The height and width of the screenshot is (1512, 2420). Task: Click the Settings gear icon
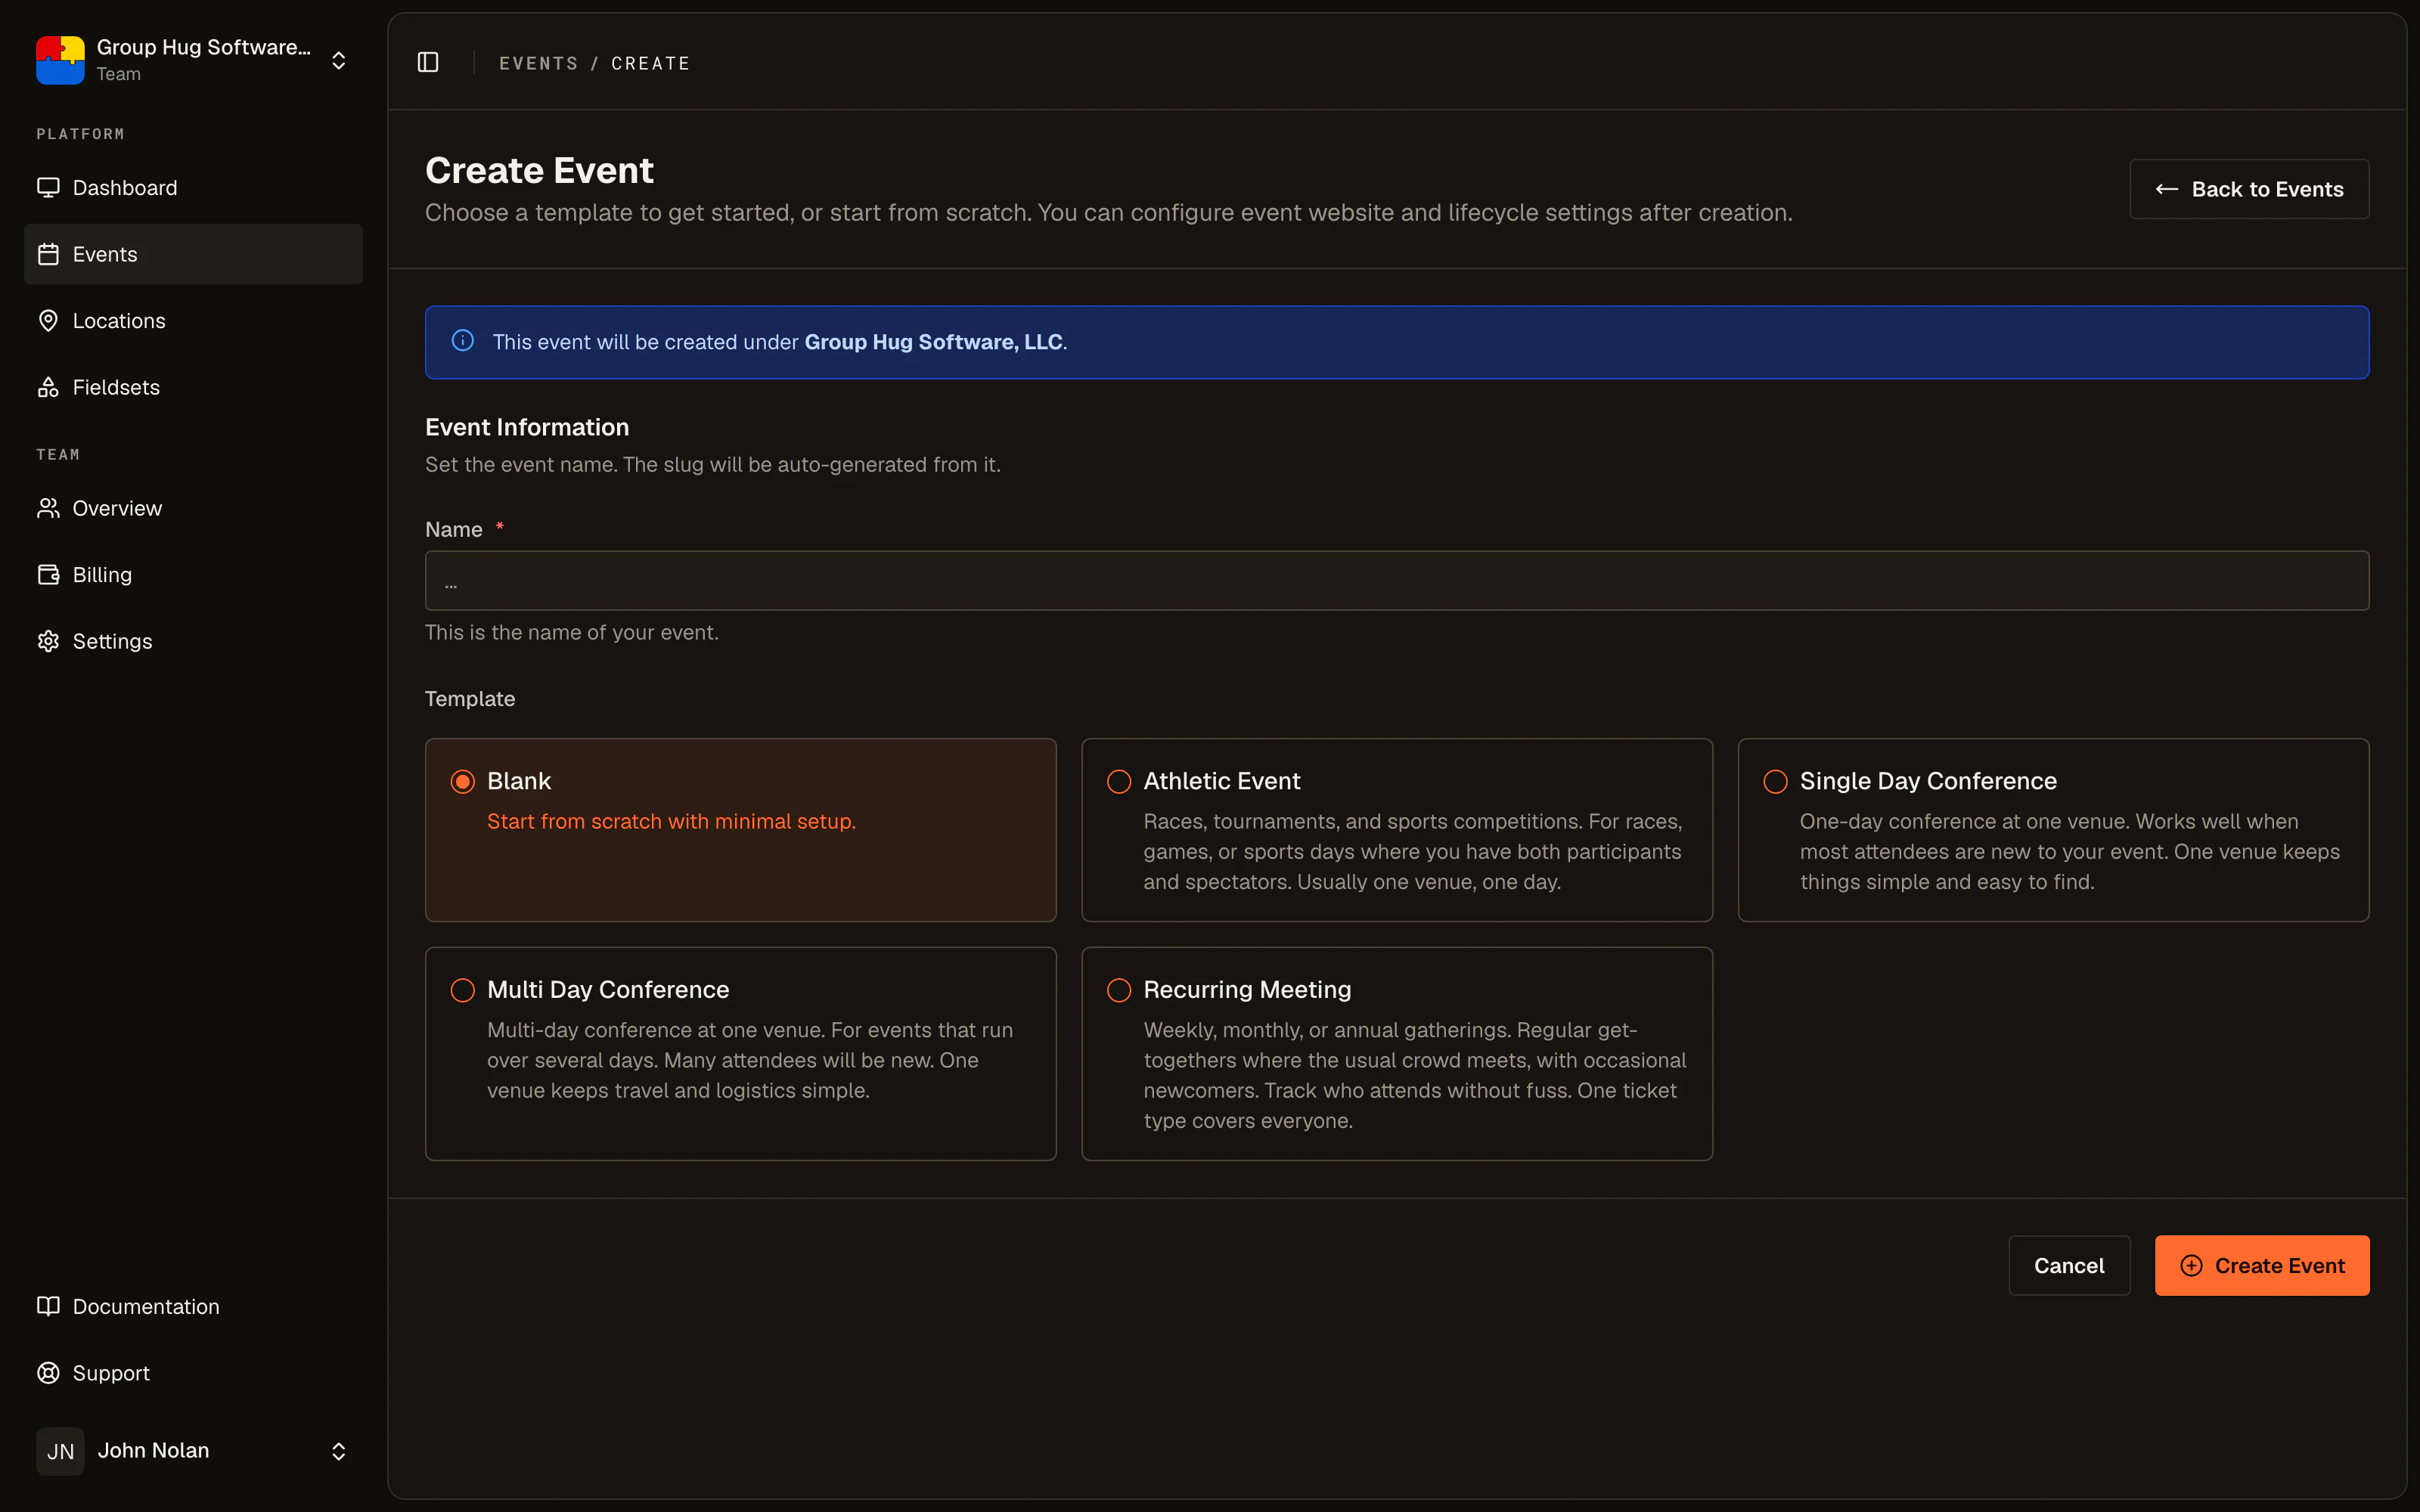[48, 641]
